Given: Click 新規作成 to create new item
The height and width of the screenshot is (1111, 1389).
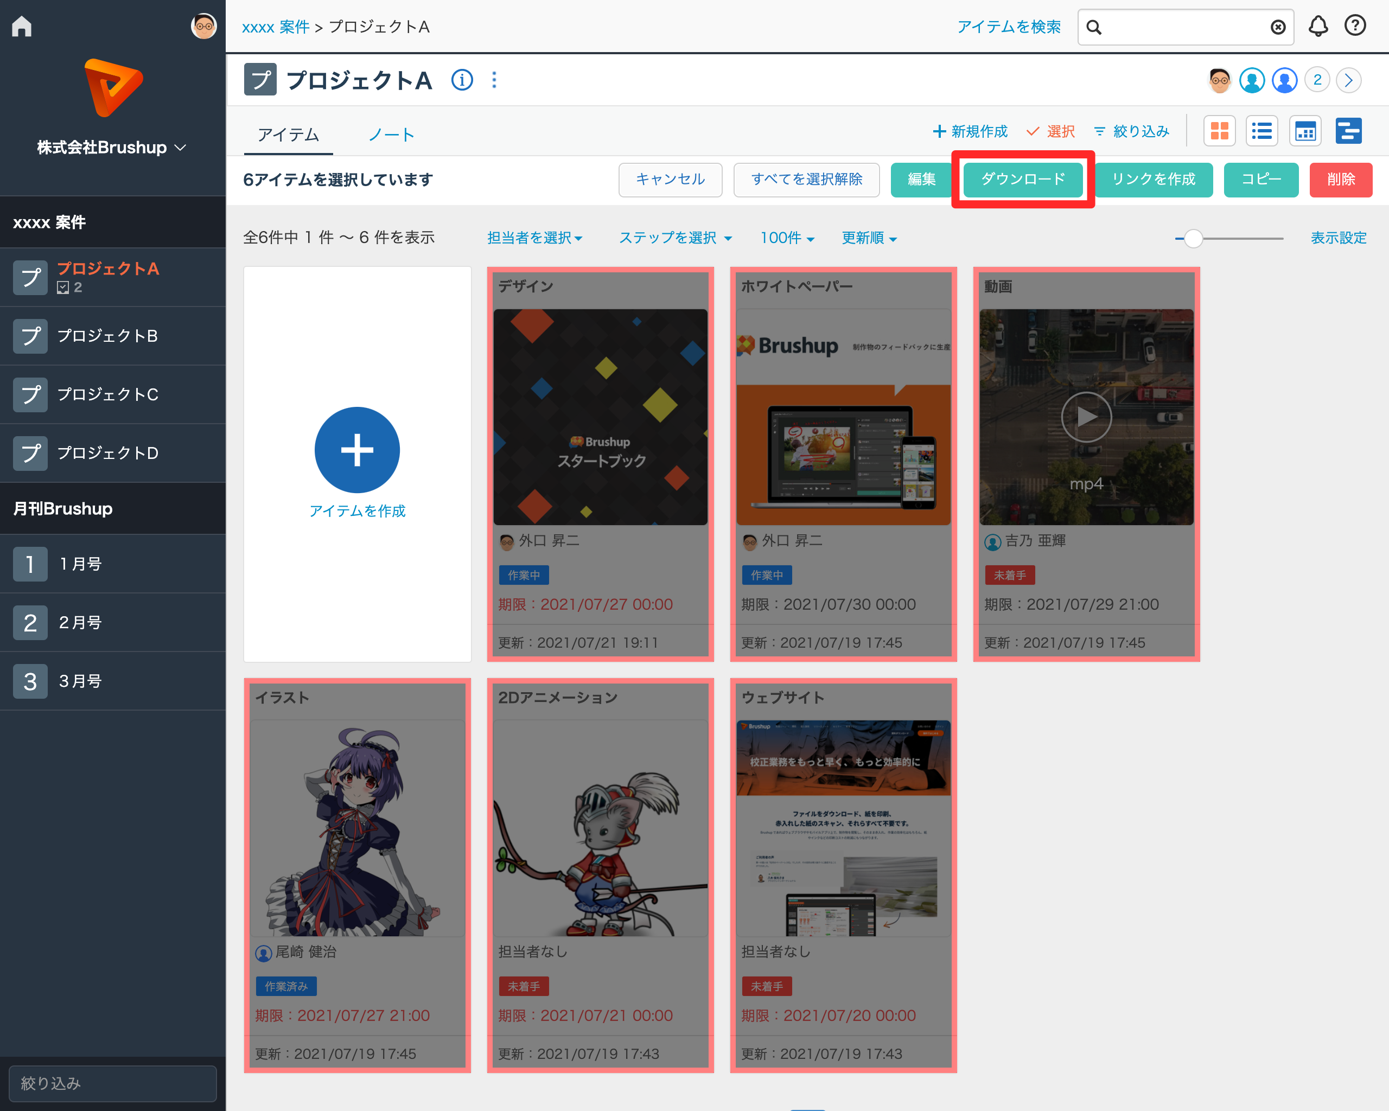Looking at the screenshot, I should [x=970, y=131].
